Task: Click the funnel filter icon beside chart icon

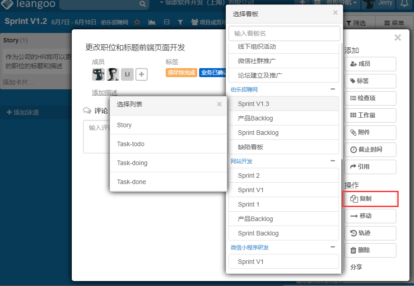Action: coord(180,22)
